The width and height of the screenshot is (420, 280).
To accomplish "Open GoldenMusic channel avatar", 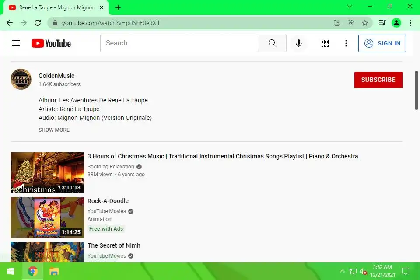I will click(21, 79).
